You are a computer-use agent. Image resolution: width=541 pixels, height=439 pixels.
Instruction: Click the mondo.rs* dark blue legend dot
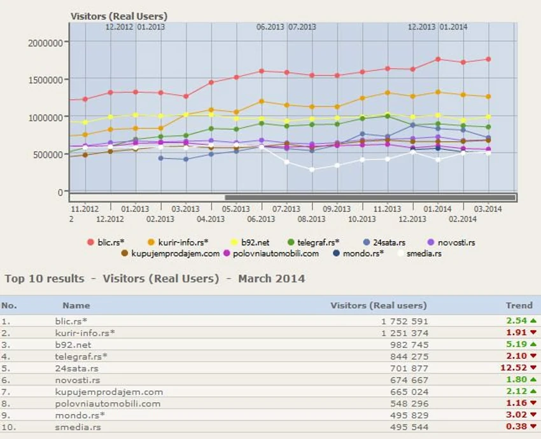coord(336,253)
